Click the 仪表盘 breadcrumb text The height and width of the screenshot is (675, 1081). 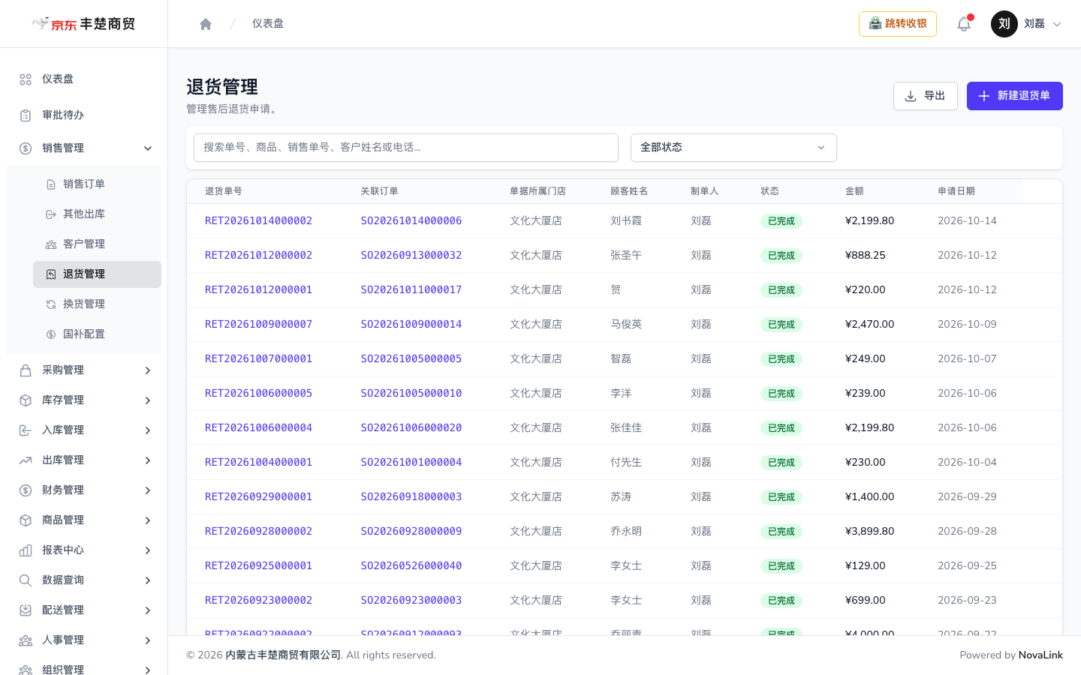pos(268,24)
